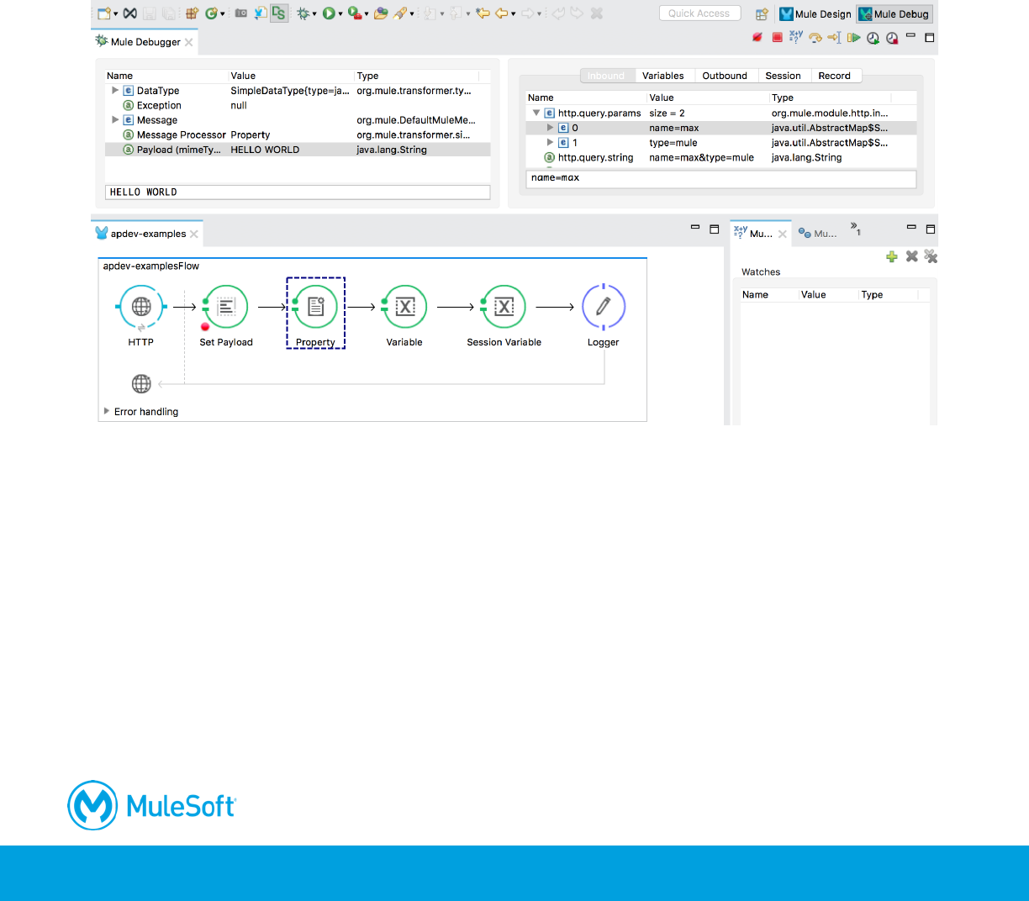The height and width of the screenshot is (901, 1029).
Task: Switch to Mule Design perspective
Action: coord(815,14)
